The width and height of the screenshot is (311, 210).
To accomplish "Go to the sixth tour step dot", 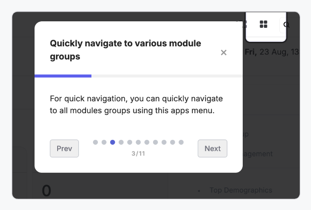I will 138,142.
